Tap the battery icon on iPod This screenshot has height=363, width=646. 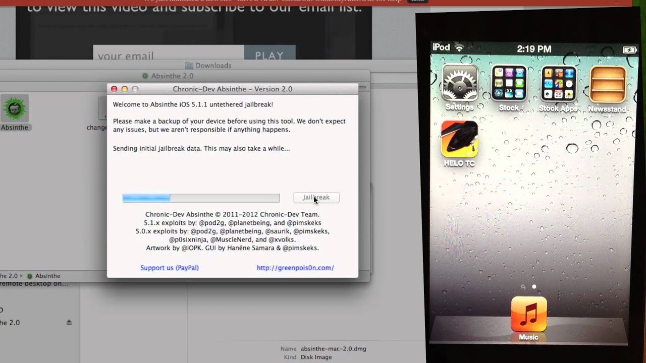(629, 50)
